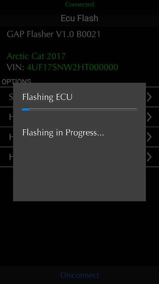Screen dimensions: 159x284
Task: Click the unfilled gray progress bar track
Action: [83, 109]
